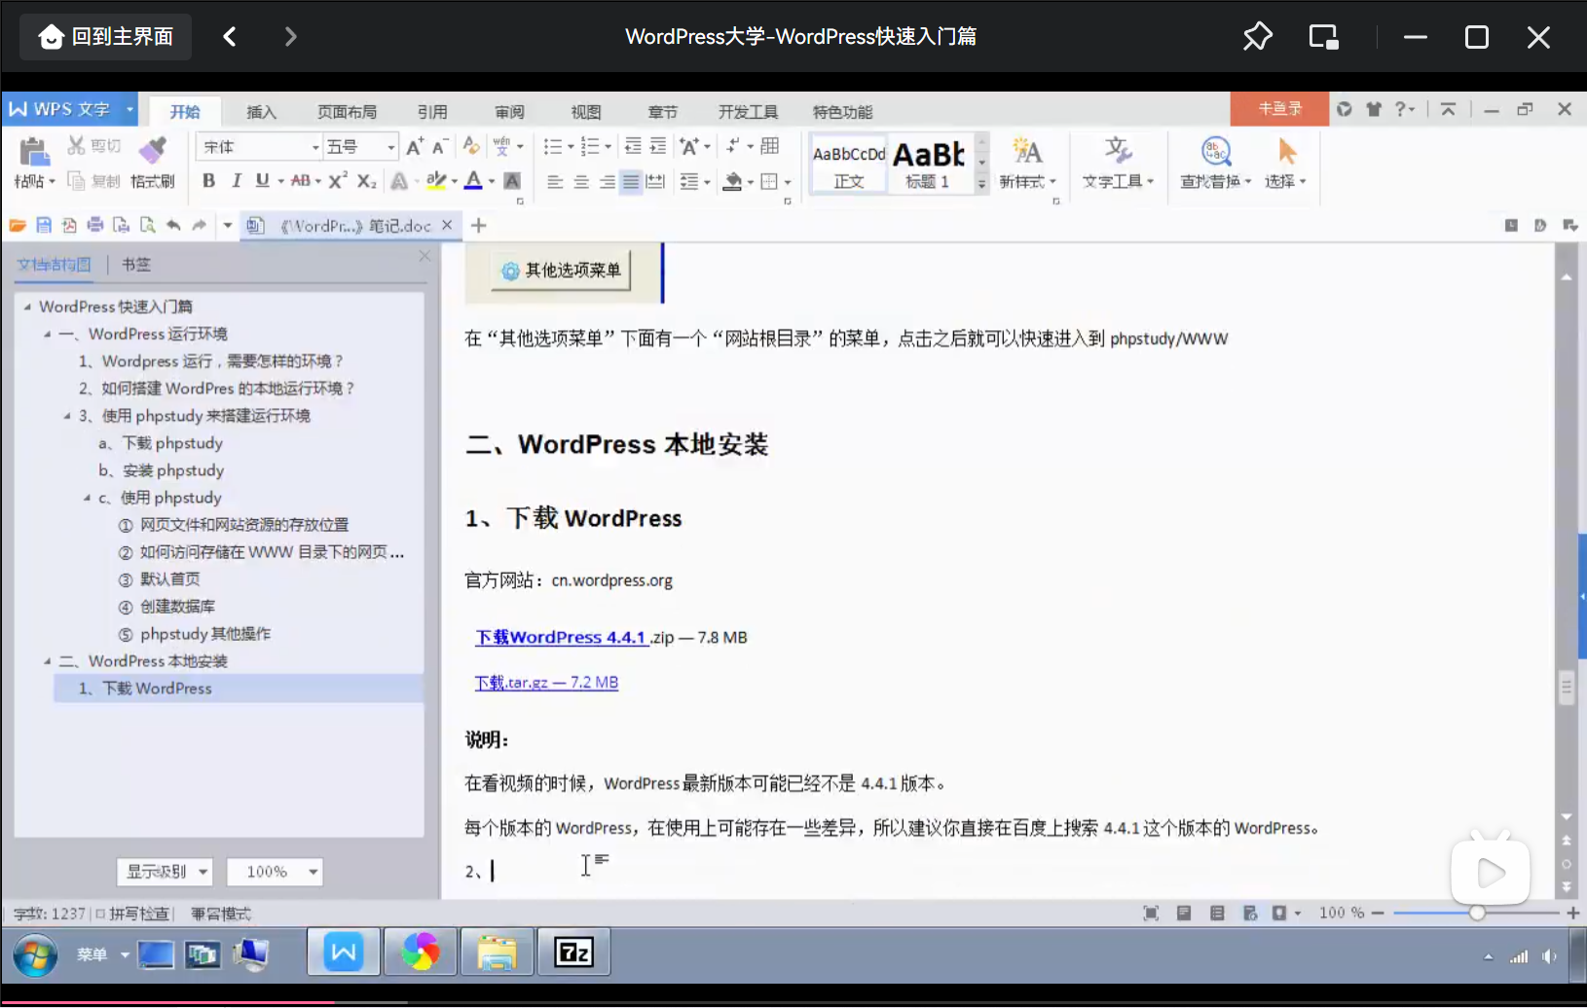Click the shading paint bucket icon
1587x1008 pixels.
tap(733, 181)
